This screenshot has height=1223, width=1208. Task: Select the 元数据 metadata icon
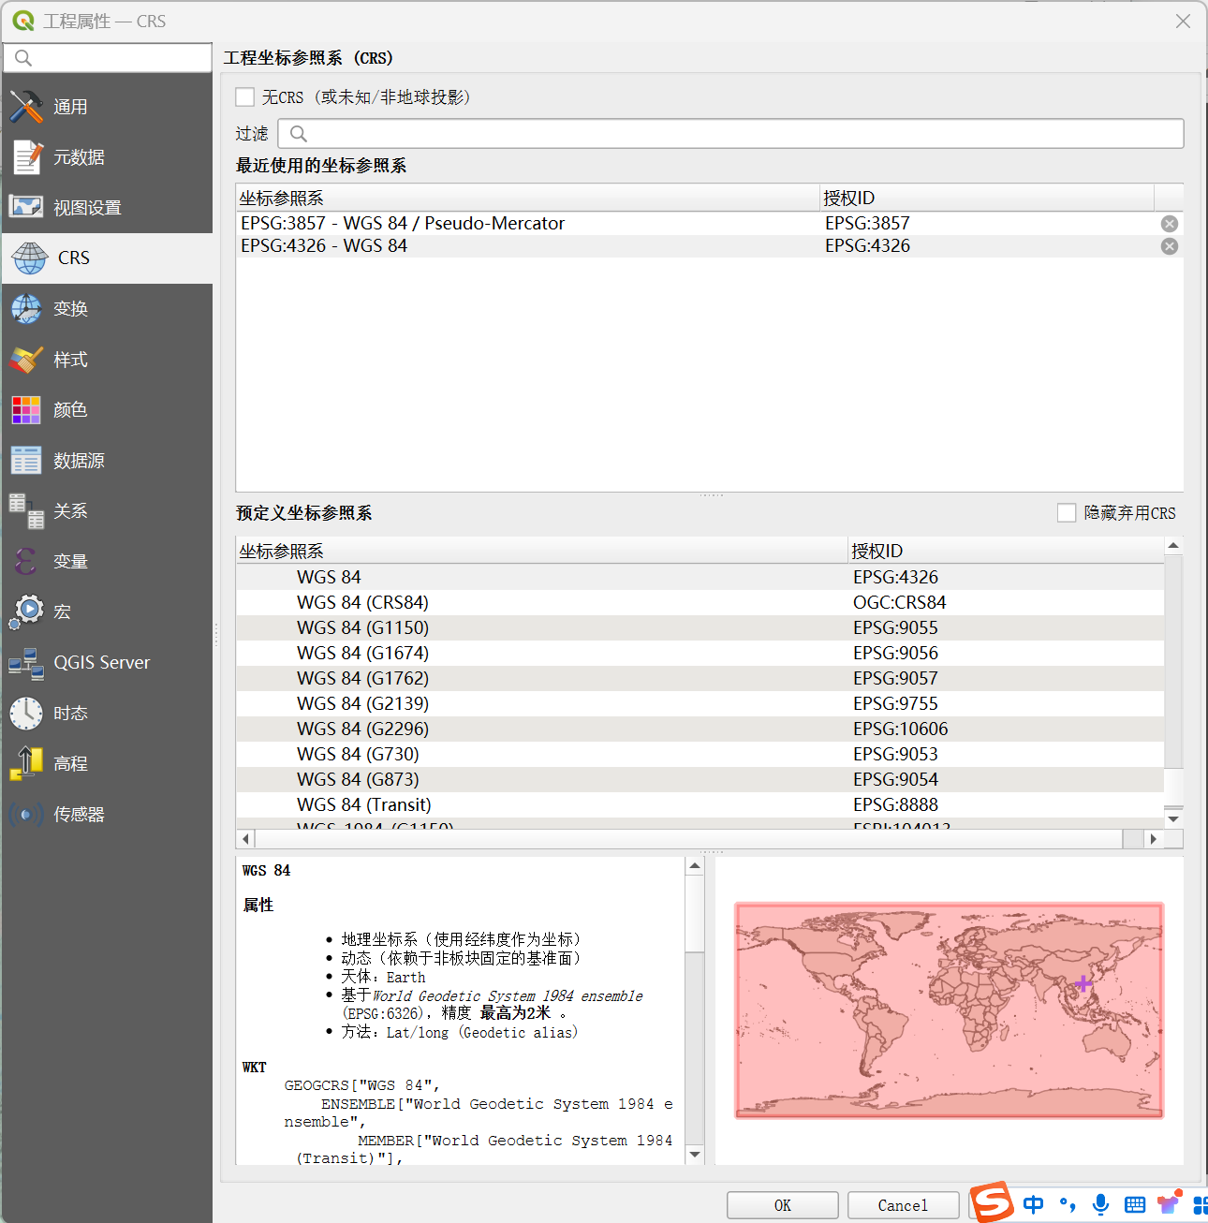pyautogui.click(x=26, y=157)
